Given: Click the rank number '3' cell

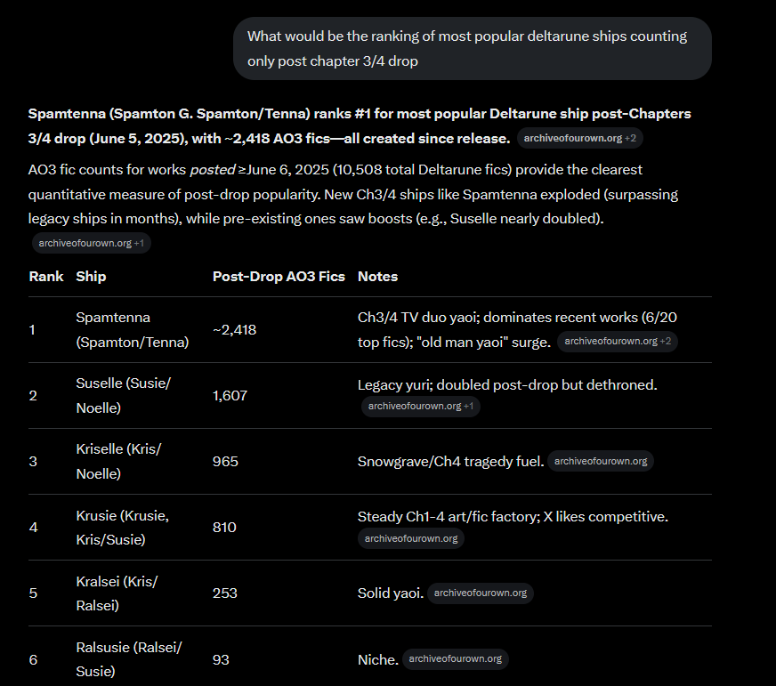Looking at the screenshot, I should [33, 461].
